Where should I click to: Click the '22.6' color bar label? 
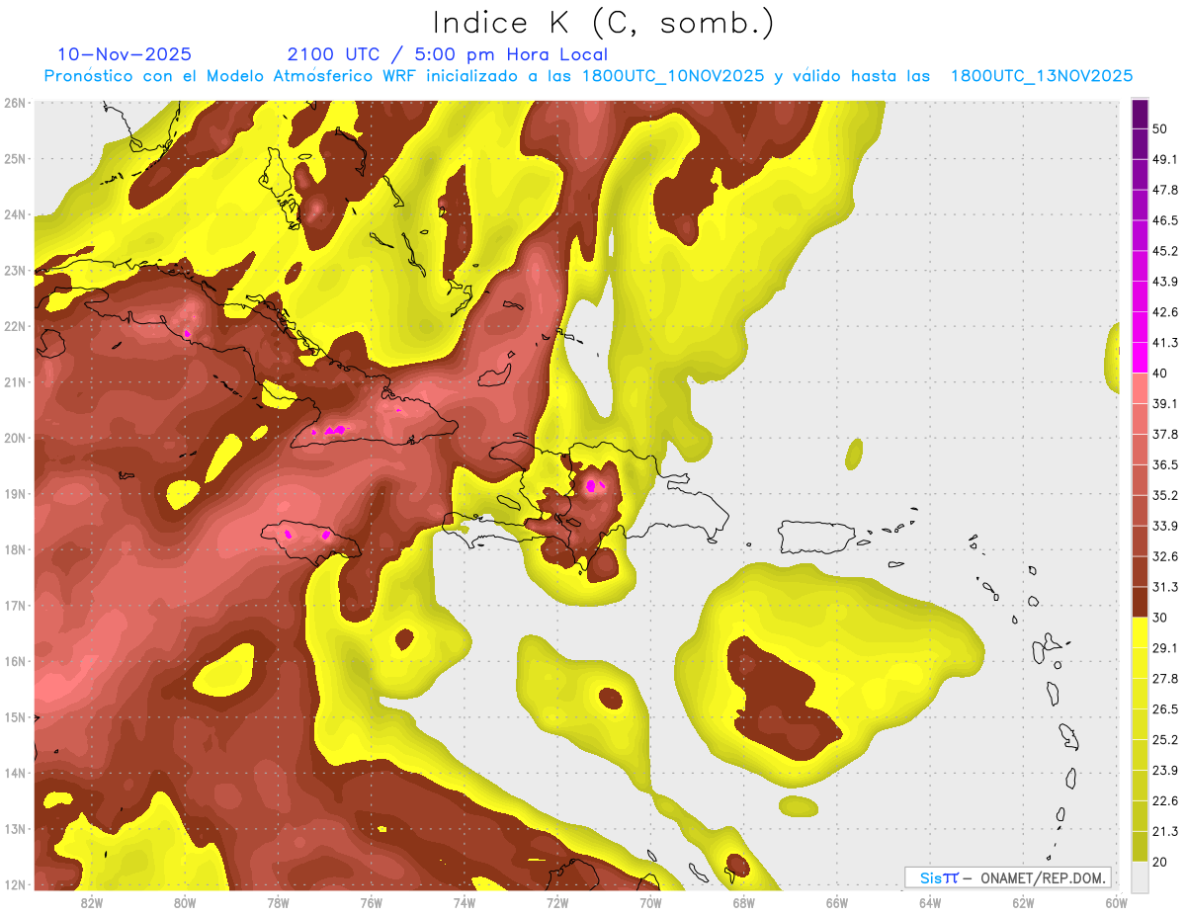pos(1164,801)
